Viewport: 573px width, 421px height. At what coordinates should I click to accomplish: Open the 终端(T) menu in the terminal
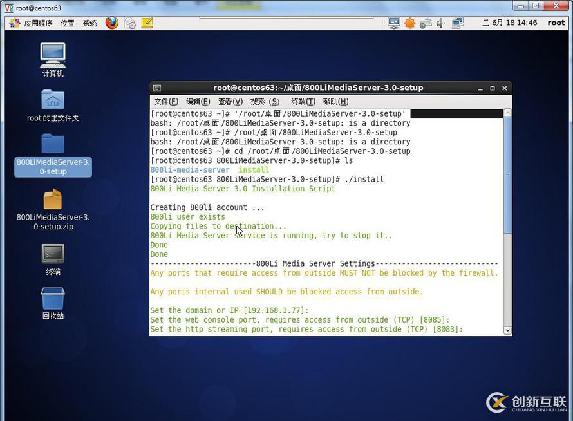click(303, 101)
